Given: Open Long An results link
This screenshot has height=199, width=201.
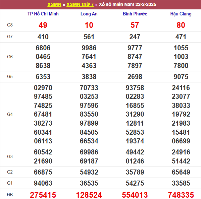Looking at the screenshot, I should pos(89,14).
